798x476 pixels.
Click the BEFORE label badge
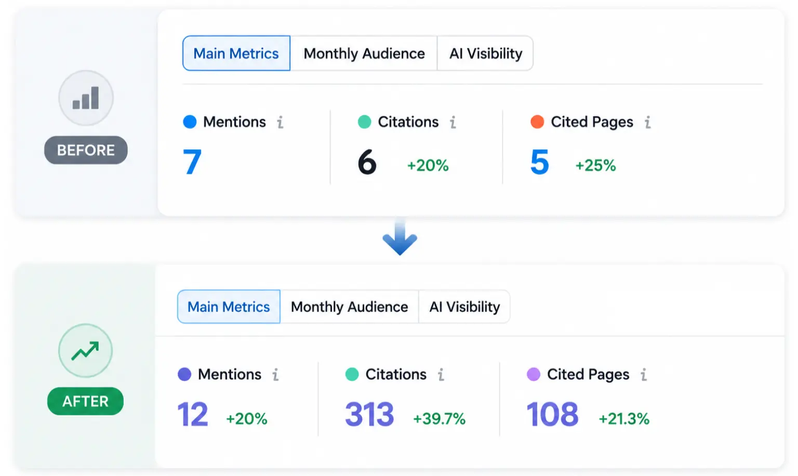(86, 150)
